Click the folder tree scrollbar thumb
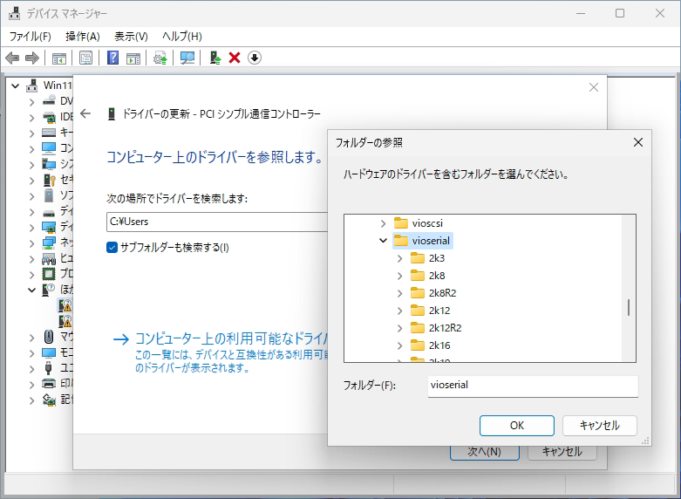The height and width of the screenshot is (499, 681). 629,308
